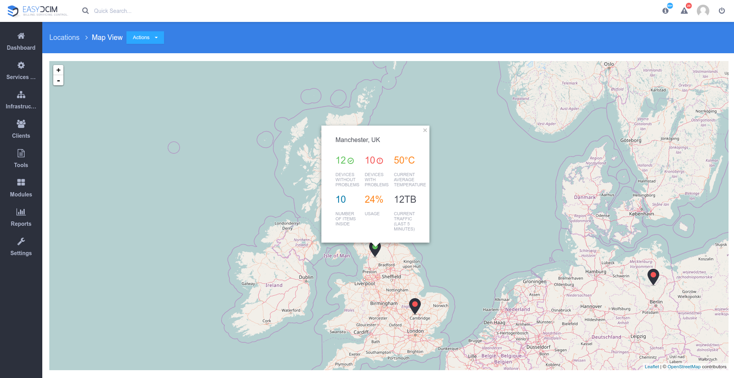The width and height of the screenshot is (734, 378).
Task: Select the Services menu label
Action: point(21,77)
